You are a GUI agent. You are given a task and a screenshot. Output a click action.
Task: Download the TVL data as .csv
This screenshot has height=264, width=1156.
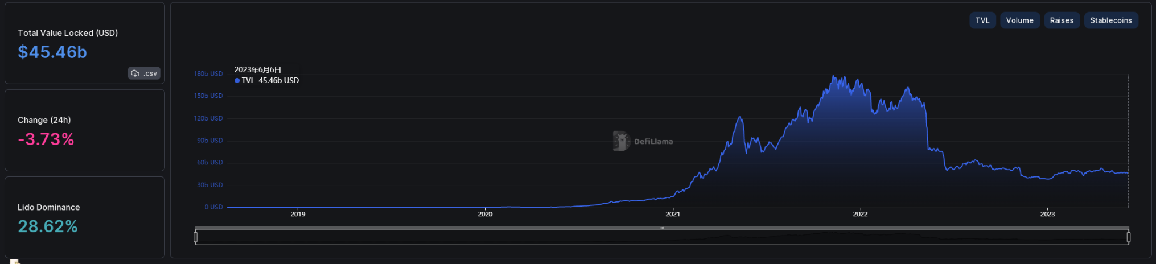[x=144, y=73]
